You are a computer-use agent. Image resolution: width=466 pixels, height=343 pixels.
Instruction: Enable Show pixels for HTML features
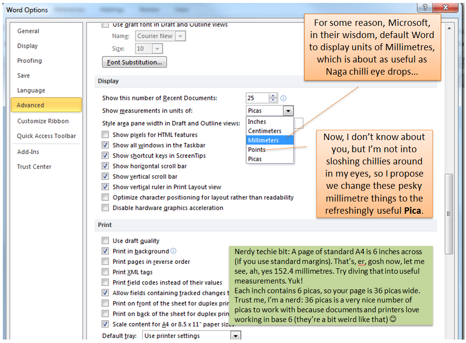tap(105, 135)
